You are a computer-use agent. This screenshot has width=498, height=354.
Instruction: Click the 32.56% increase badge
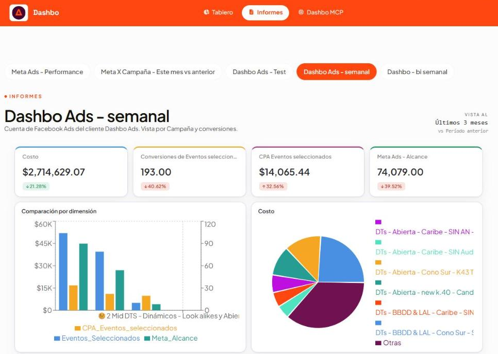(273, 186)
